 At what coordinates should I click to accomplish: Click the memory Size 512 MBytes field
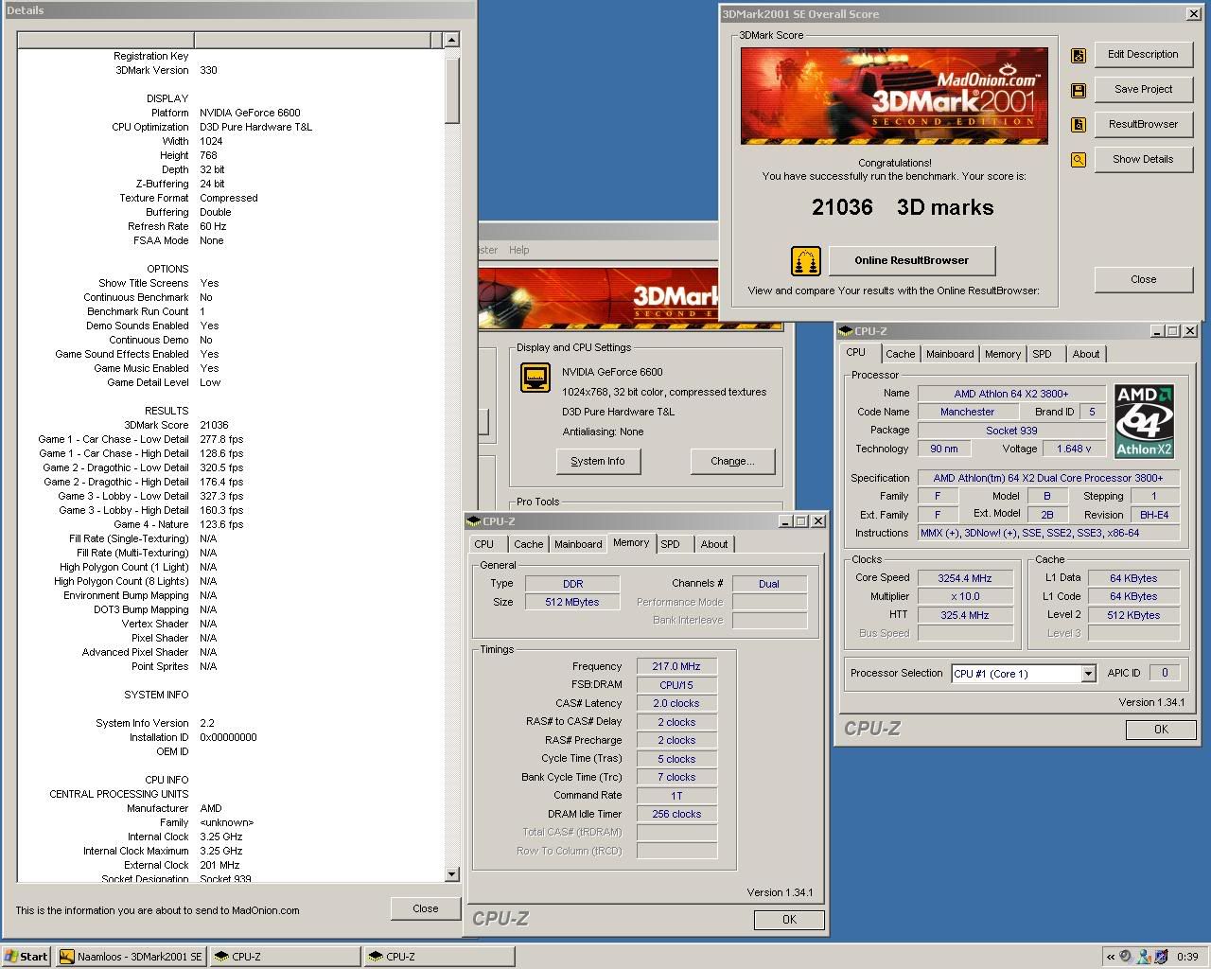571,602
